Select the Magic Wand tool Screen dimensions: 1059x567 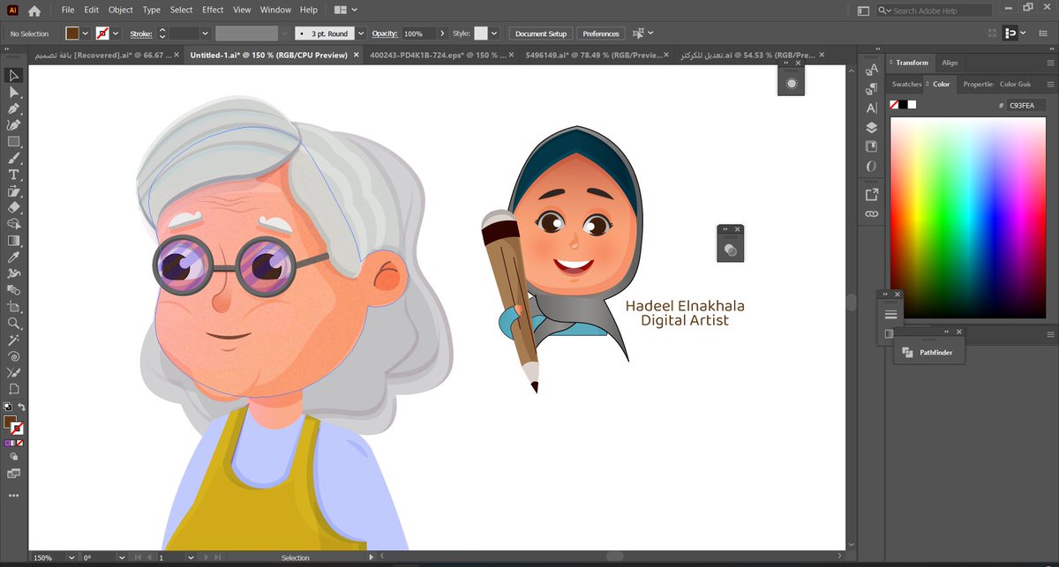(x=13, y=339)
